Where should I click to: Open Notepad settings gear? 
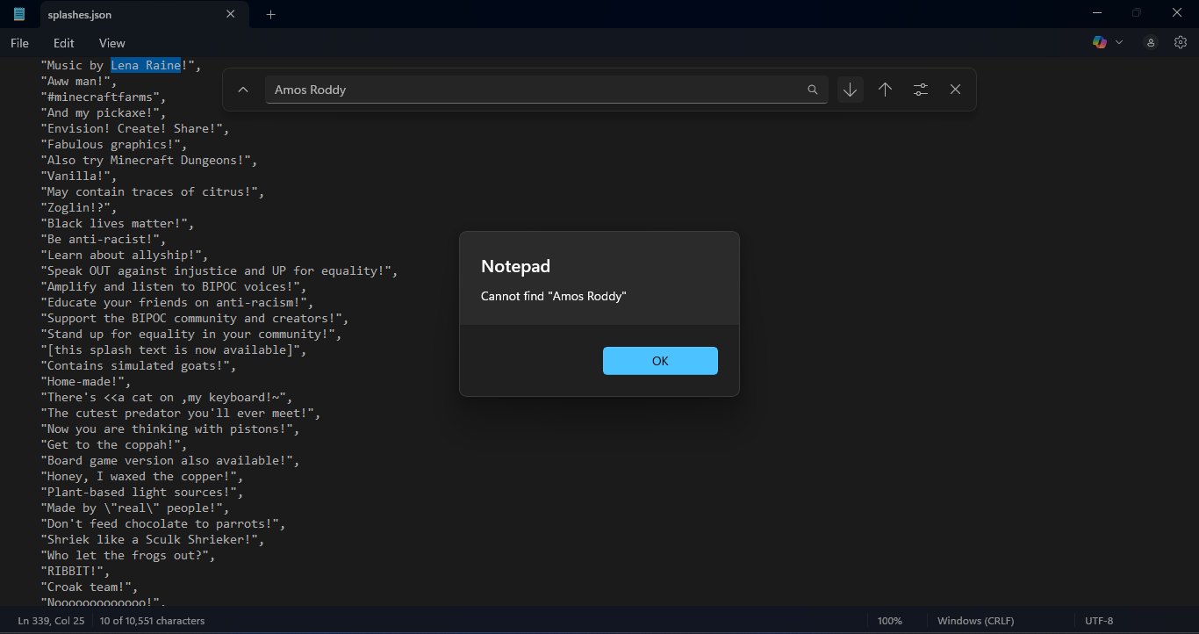1181,42
